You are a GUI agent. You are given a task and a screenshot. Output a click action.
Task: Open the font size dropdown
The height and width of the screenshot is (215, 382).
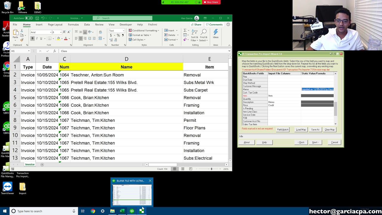(61, 32)
